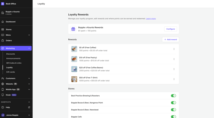Expand the Mobile App section chevron

(29, 89)
